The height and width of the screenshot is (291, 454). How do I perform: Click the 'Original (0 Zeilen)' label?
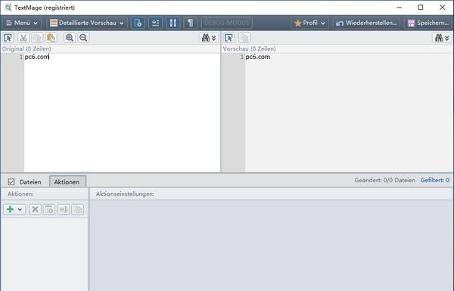26,49
